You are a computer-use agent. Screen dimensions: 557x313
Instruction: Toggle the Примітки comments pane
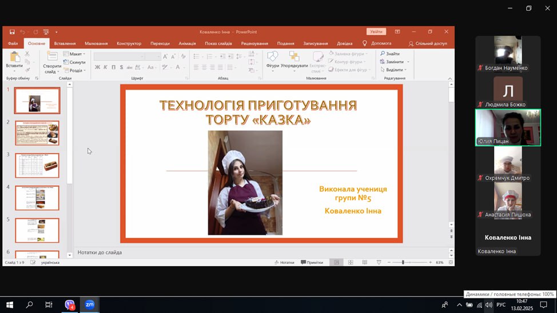[312, 262]
